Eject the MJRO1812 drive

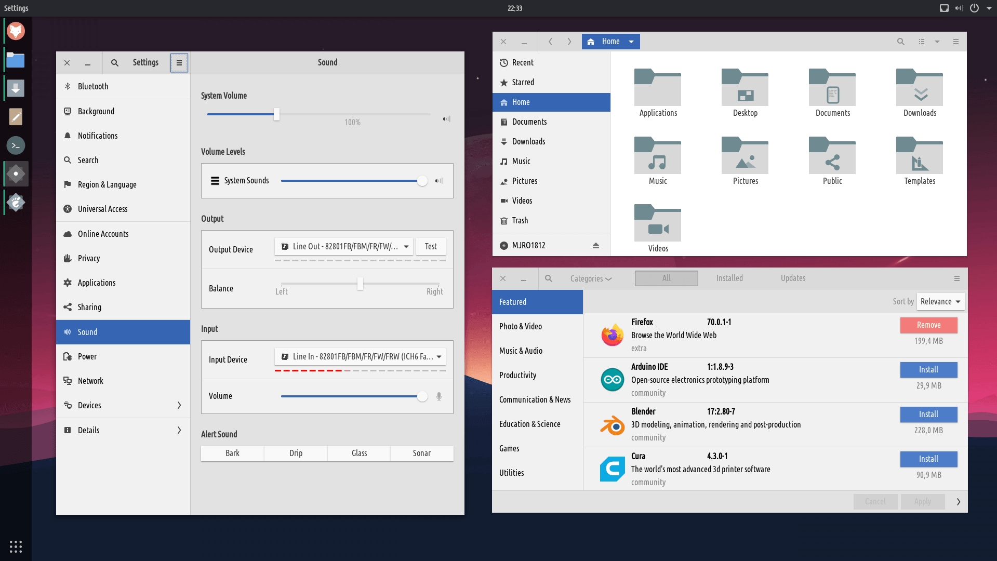595,246
